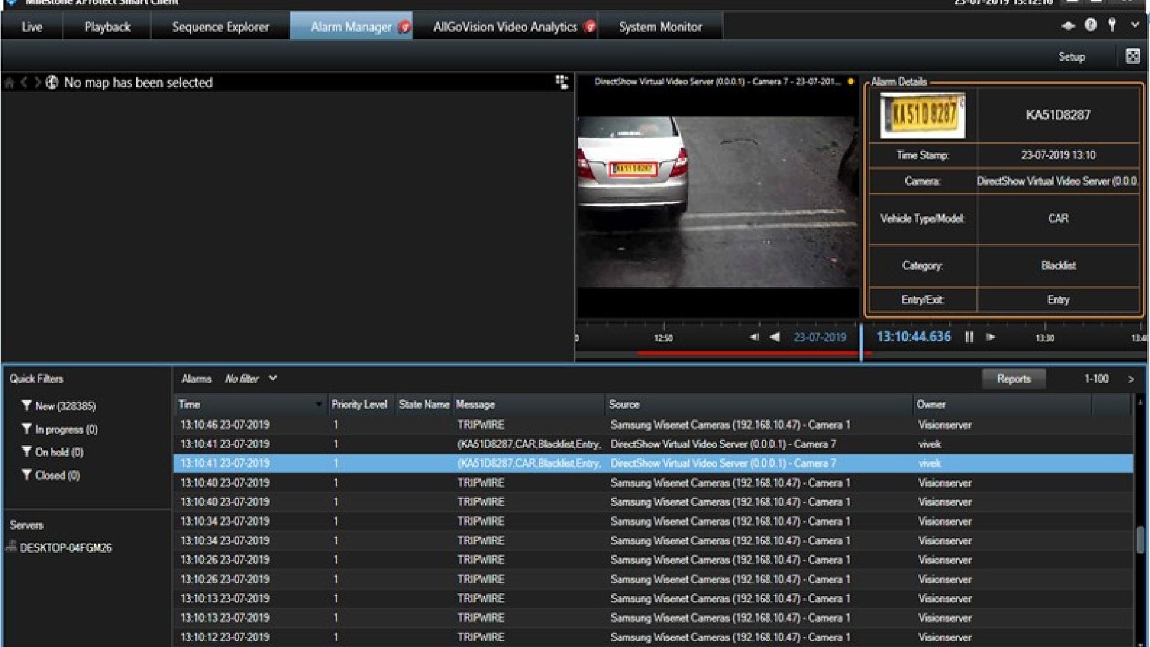This screenshot has width=1150, height=647.
Task: Click the In progress filter funnel icon
Action: coord(26,429)
